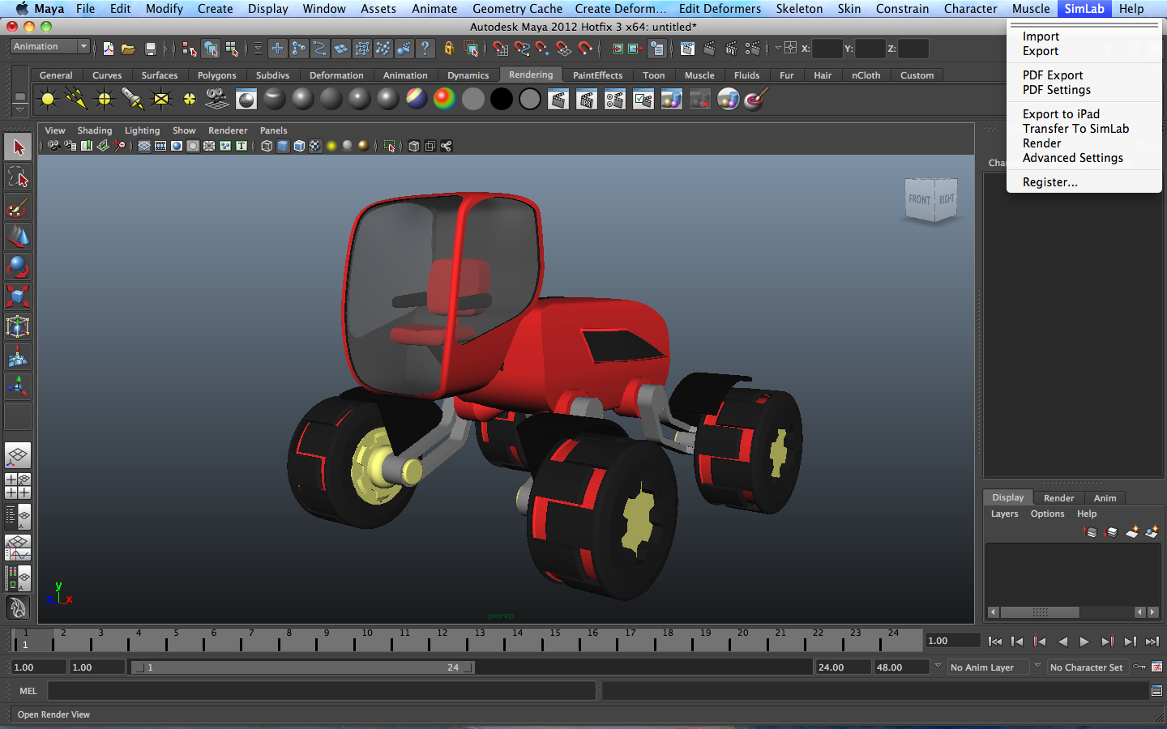
Task: Create a new layer in layer editor
Action: [1132, 532]
